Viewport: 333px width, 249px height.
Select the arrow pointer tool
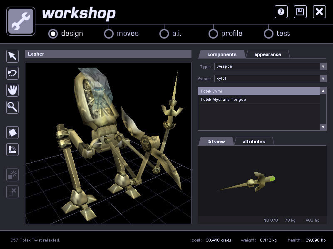click(12, 56)
